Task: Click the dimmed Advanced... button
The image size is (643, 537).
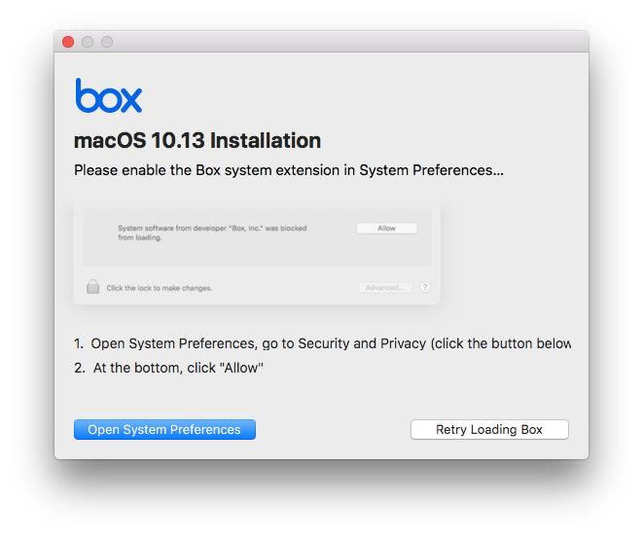Action: (x=385, y=288)
